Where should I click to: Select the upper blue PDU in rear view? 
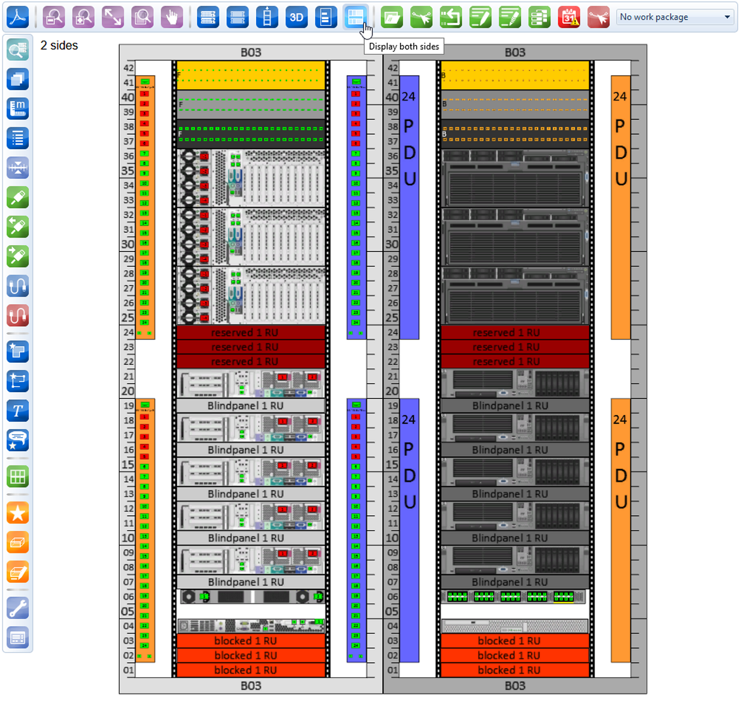409,207
